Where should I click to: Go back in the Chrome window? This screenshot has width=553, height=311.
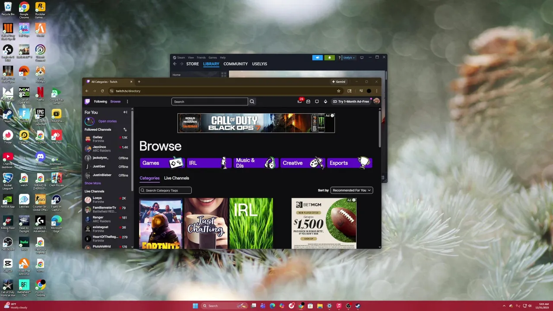click(87, 91)
